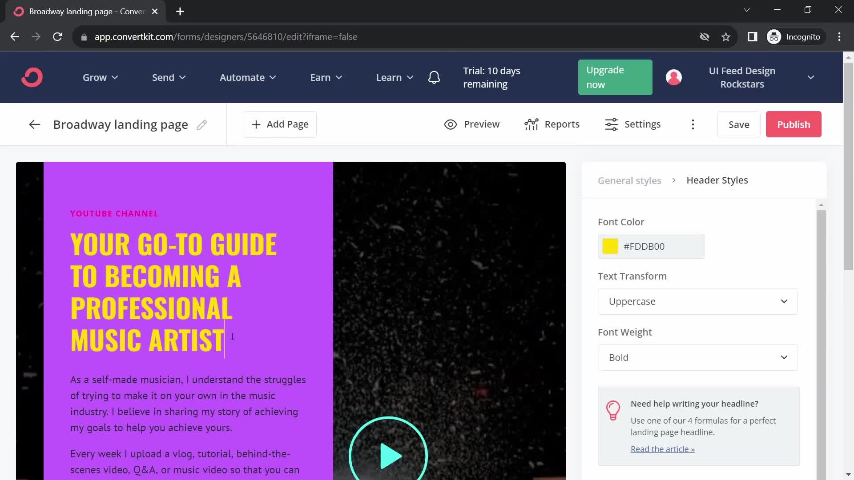Expand the Text Transform dropdown

tap(699, 301)
